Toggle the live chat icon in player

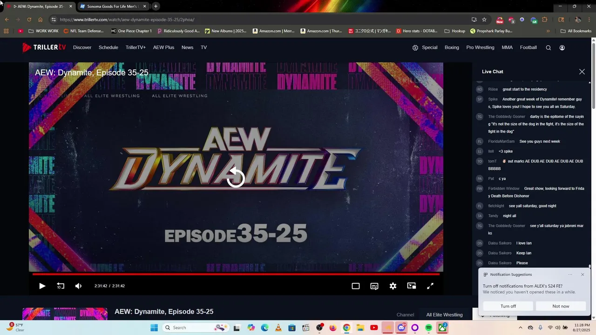[x=374, y=286]
